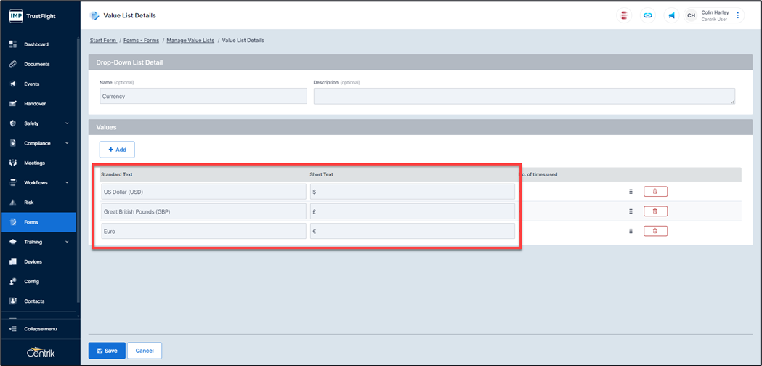The height and width of the screenshot is (366, 762).
Task: Click drag handle for Great British Pounds row
Action: 631,211
